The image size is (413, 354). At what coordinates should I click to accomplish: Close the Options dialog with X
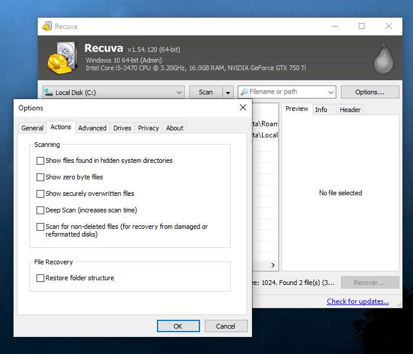click(243, 107)
